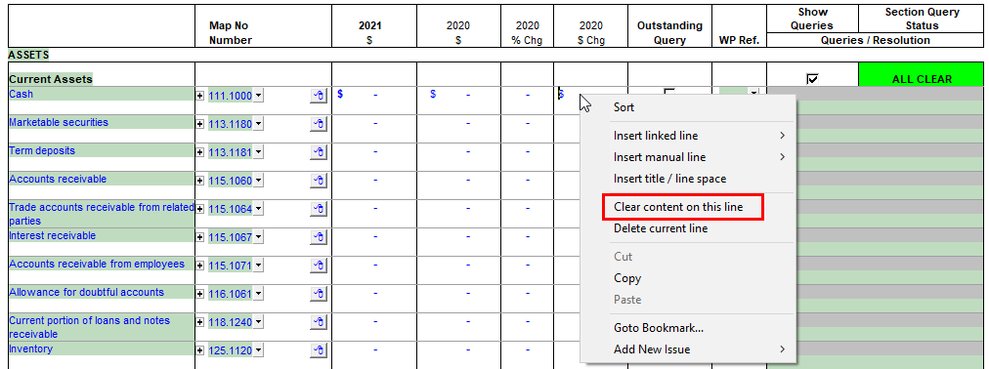989x369 pixels.
Task: Click the Marketable securities row label
Action: pyautogui.click(x=59, y=122)
